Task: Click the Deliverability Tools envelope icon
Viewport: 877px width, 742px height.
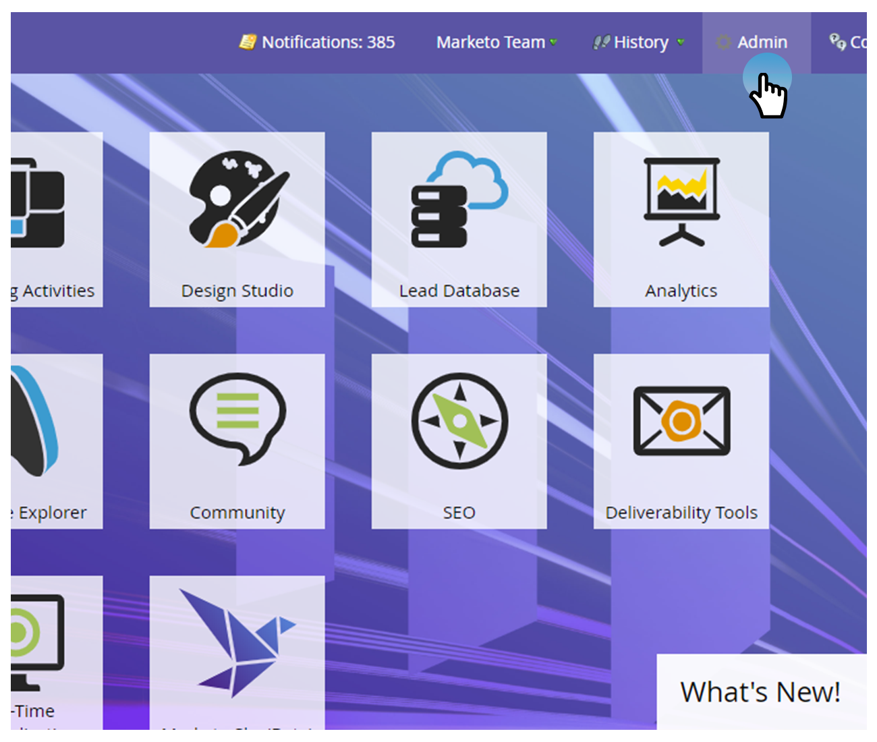Action: pyautogui.click(x=681, y=421)
